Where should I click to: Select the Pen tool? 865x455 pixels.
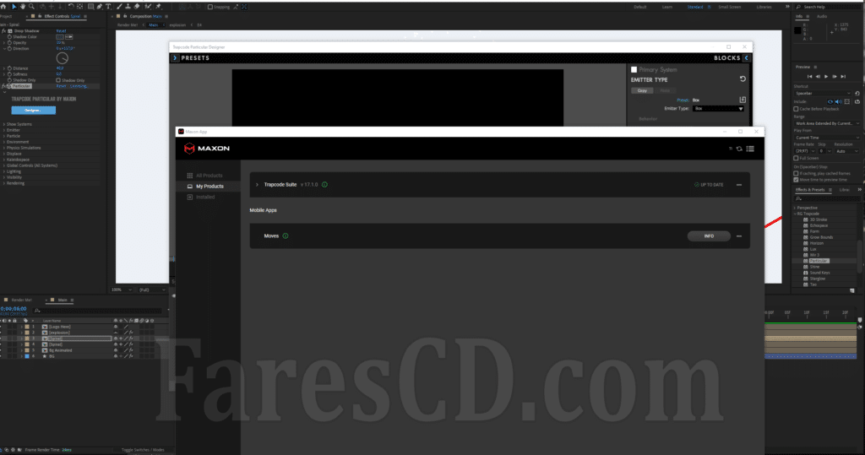(100, 7)
